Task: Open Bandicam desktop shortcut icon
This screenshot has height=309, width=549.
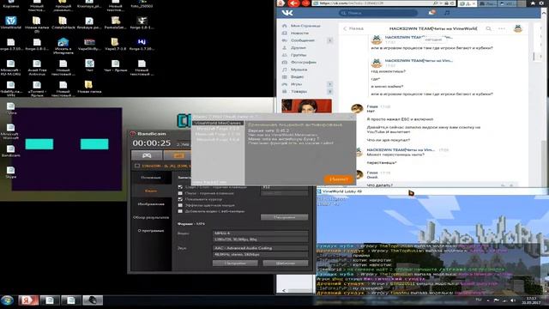Action: pyautogui.click(x=11, y=151)
